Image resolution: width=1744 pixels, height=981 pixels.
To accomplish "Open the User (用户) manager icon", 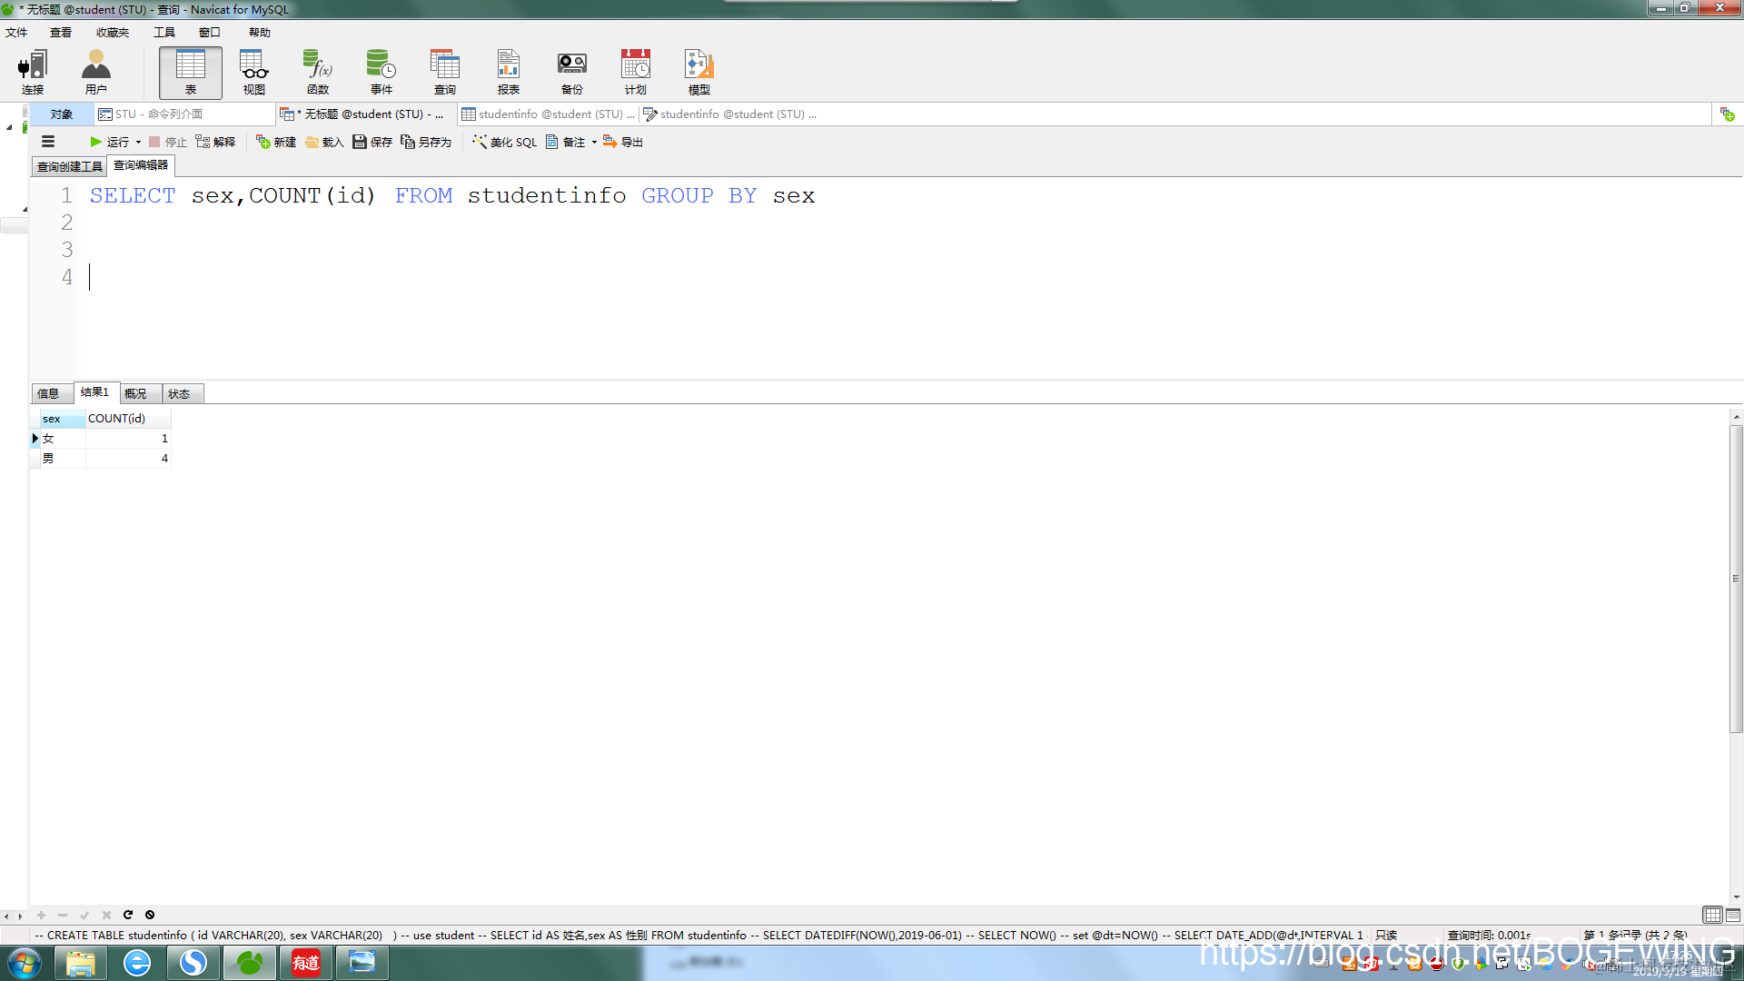I will click(95, 73).
